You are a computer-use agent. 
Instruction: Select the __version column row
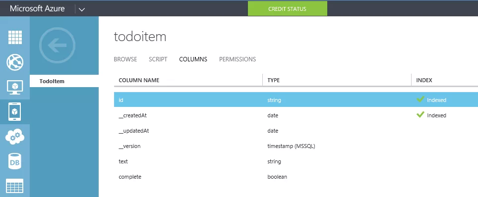[296, 146]
